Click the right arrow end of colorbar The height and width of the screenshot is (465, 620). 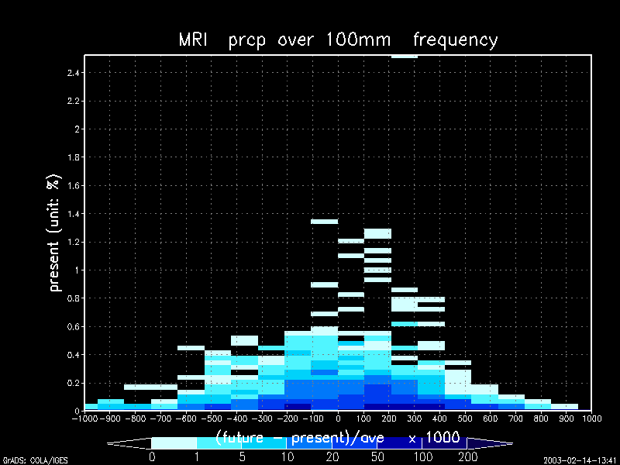(488, 443)
